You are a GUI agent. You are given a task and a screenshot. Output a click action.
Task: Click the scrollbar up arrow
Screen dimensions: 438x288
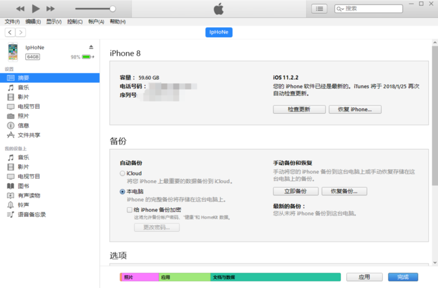tap(434, 43)
